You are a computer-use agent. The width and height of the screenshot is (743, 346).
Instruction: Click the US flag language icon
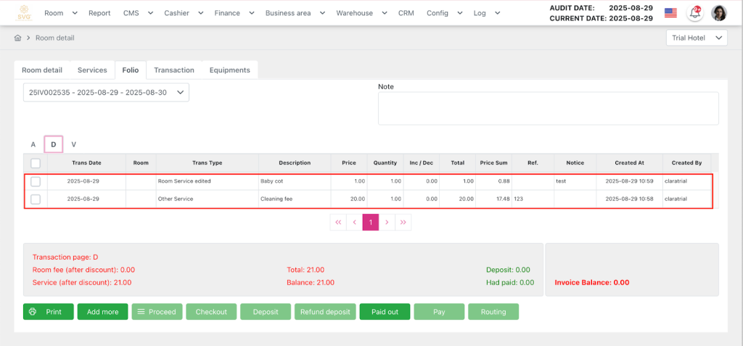pyautogui.click(x=670, y=13)
